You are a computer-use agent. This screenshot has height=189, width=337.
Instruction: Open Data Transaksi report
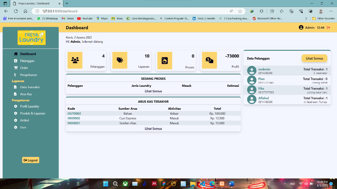click(x=29, y=87)
